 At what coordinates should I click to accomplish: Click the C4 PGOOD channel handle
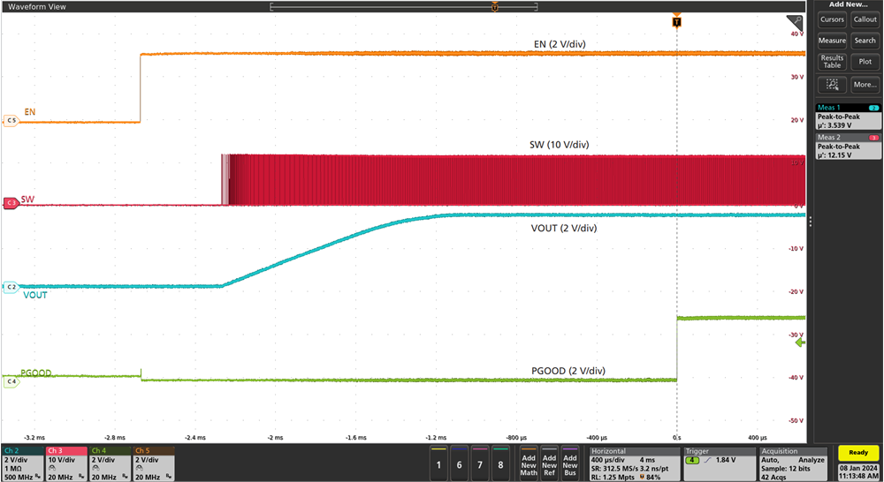(11, 381)
